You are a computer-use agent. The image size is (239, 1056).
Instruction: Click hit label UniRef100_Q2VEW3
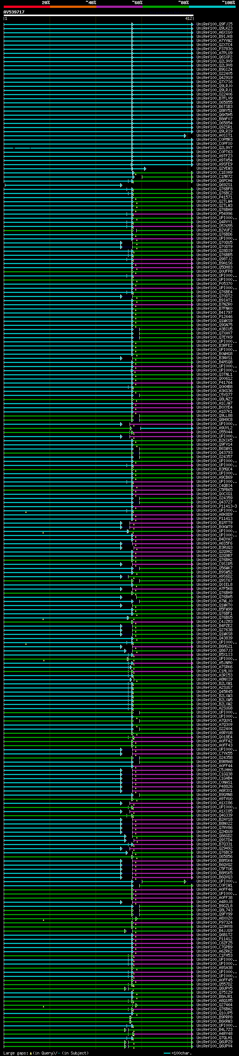(214, 169)
